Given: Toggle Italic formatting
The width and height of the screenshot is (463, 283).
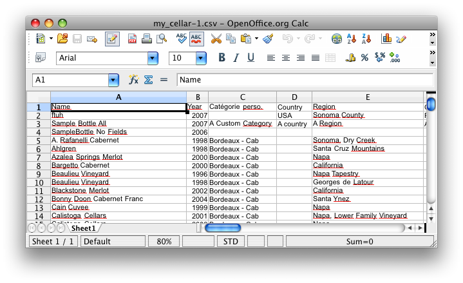Looking at the screenshot, I should (x=236, y=57).
